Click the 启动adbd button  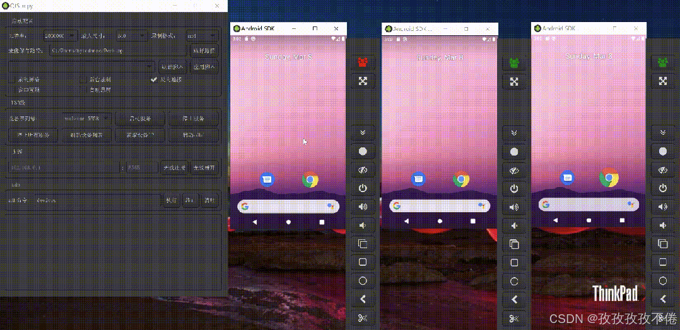(193, 135)
